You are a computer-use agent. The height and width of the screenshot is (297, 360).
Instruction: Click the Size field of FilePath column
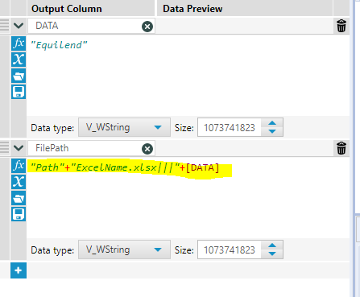coord(230,250)
